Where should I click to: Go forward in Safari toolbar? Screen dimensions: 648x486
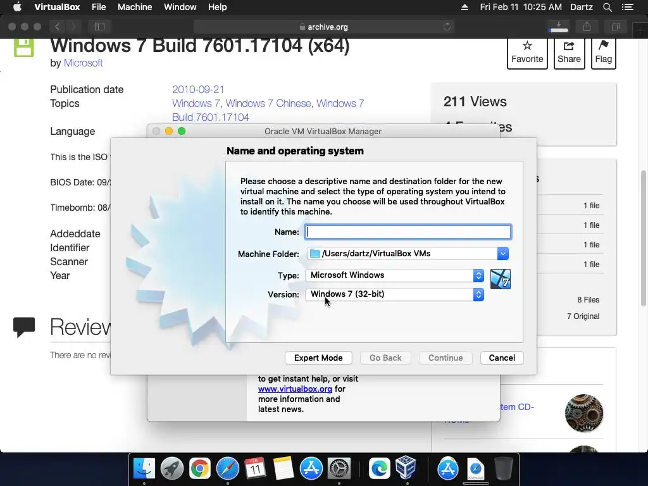click(x=73, y=27)
